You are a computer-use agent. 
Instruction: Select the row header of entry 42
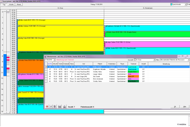[x=46, y=81]
